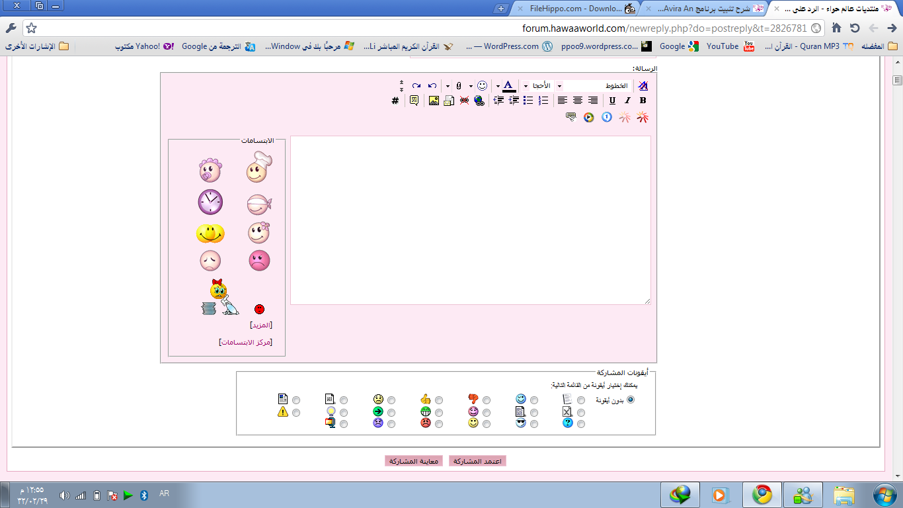This screenshot has height=508, width=903.
Task: Insert a numbered list
Action: pyautogui.click(x=543, y=101)
